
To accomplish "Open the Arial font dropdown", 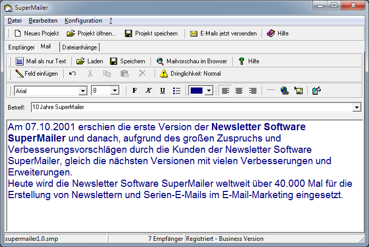I will click(x=83, y=91).
